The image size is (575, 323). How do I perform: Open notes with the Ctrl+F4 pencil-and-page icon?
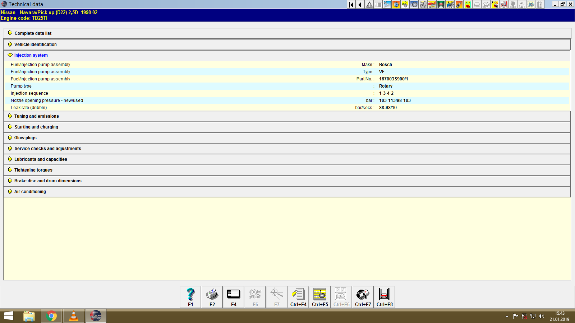click(298, 296)
